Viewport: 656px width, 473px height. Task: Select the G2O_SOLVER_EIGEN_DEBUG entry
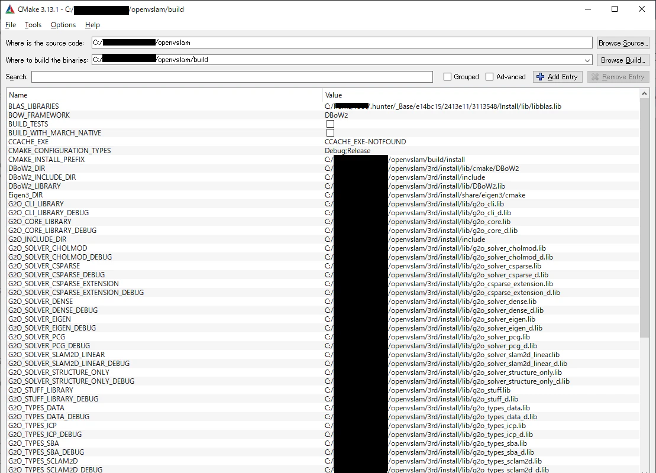52,328
